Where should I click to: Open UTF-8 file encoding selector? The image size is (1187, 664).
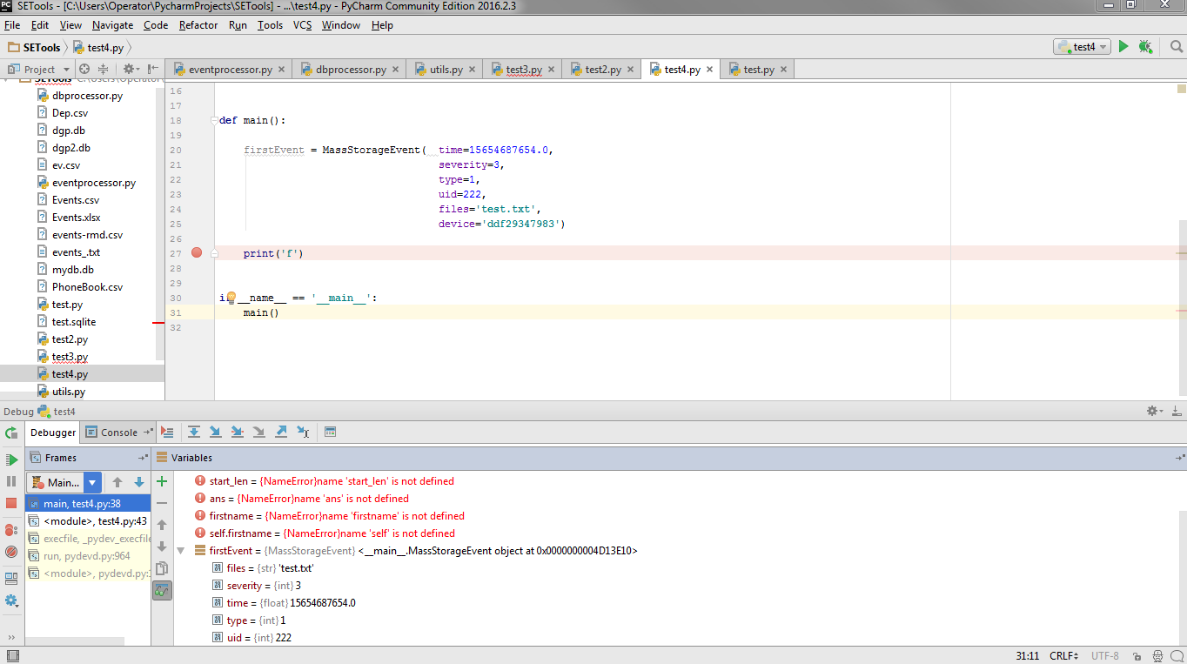pyautogui.click(x=1104, y=655)
